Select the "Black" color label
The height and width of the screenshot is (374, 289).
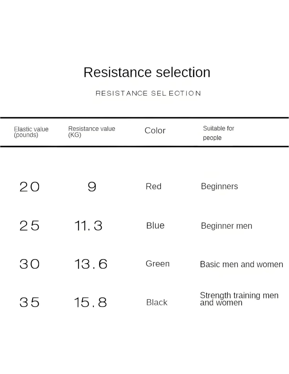tap(157, 302)
